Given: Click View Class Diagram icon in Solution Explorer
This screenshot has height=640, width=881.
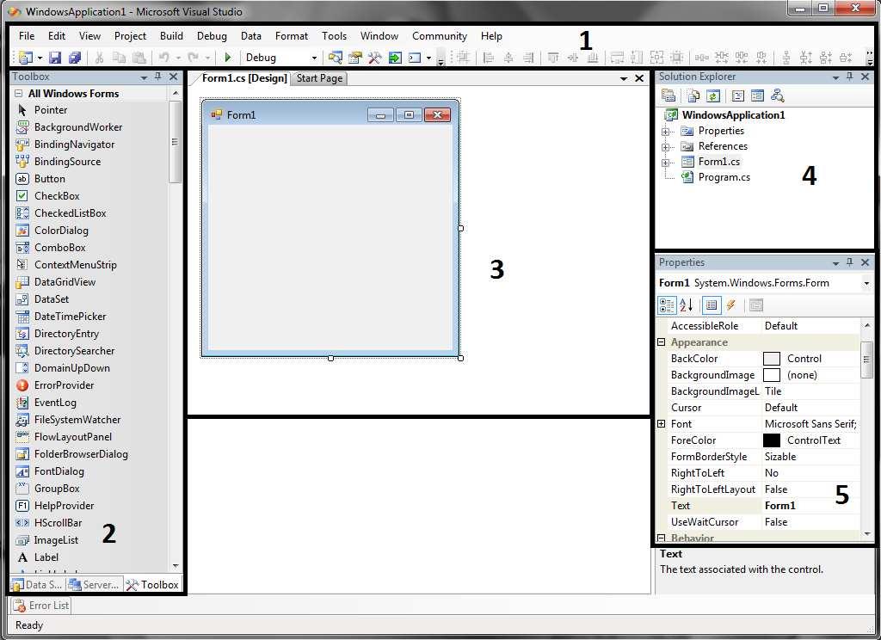Looking at the screenshot, I should click(778, 95).
